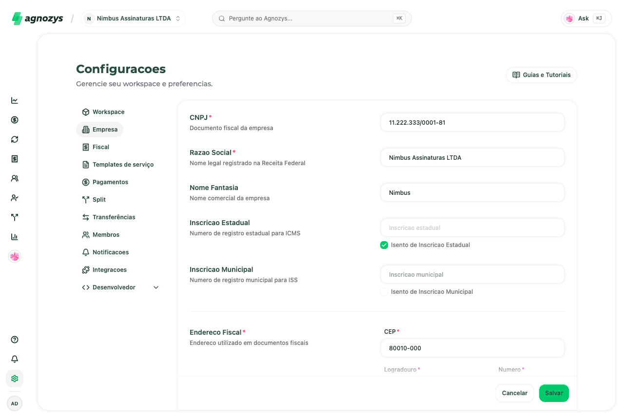Viewport: 624px width, 419px height.
Task: Open the help question mark icon
Action: pos(15,340)
